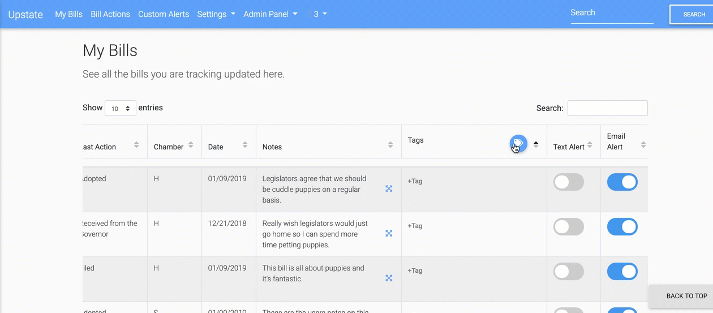Enable text alert for the 01/09/2019 Adopted bill
This screenshot has height=313, width=713.
569,182
